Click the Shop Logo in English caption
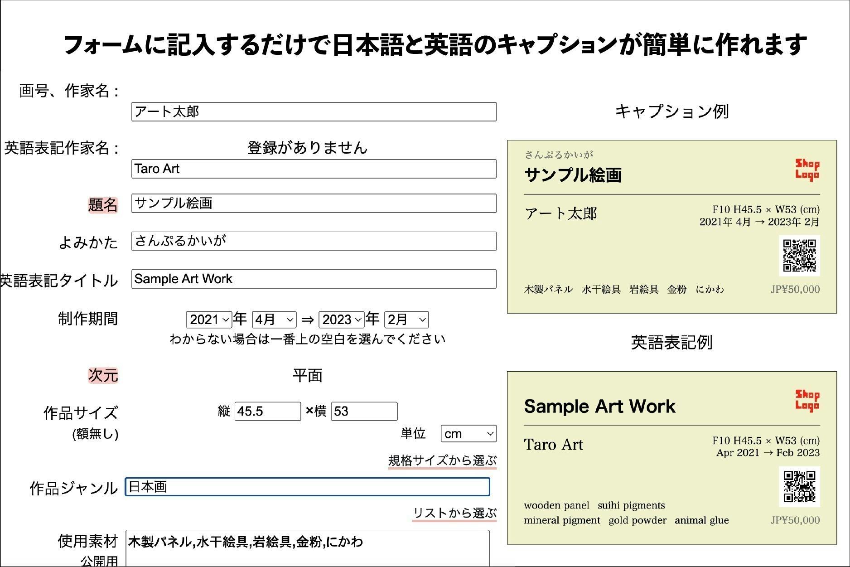The image size is (850, 567). [x=807, y=401]
